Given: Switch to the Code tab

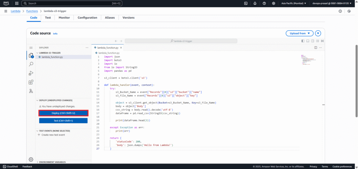Looking at the screenshot, I should 34,18.
